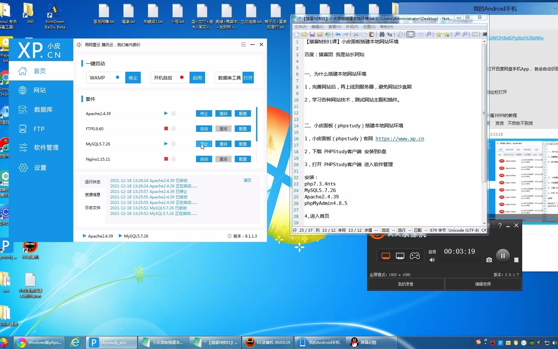The height and width of the screenshot is (349, 558).
Task: Click the Save floppy icon in Notepad
Action: click(312, 34)
